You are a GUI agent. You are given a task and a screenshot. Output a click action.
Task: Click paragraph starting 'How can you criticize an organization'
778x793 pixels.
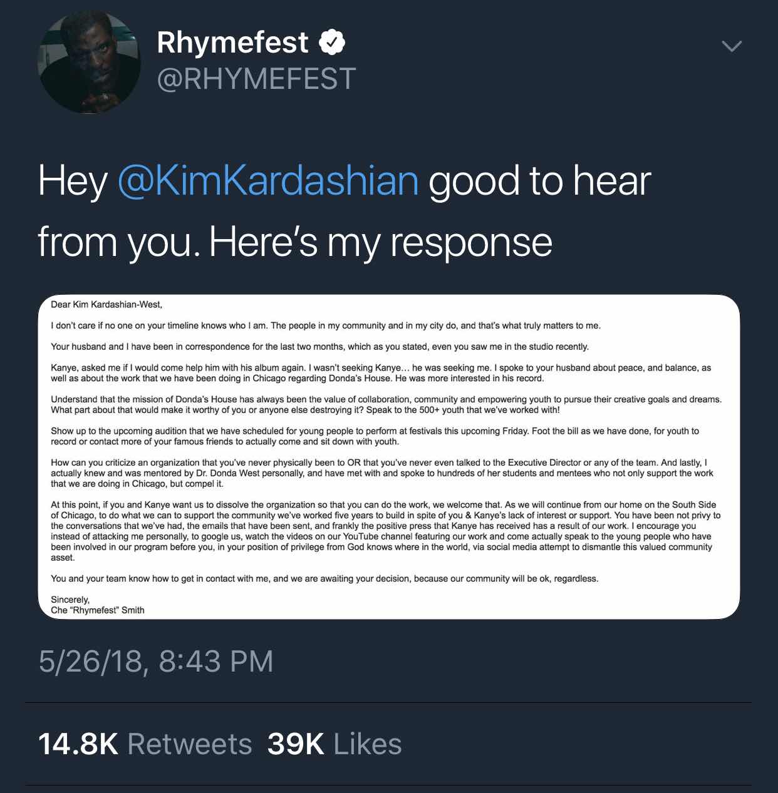(x=382, y=473)
